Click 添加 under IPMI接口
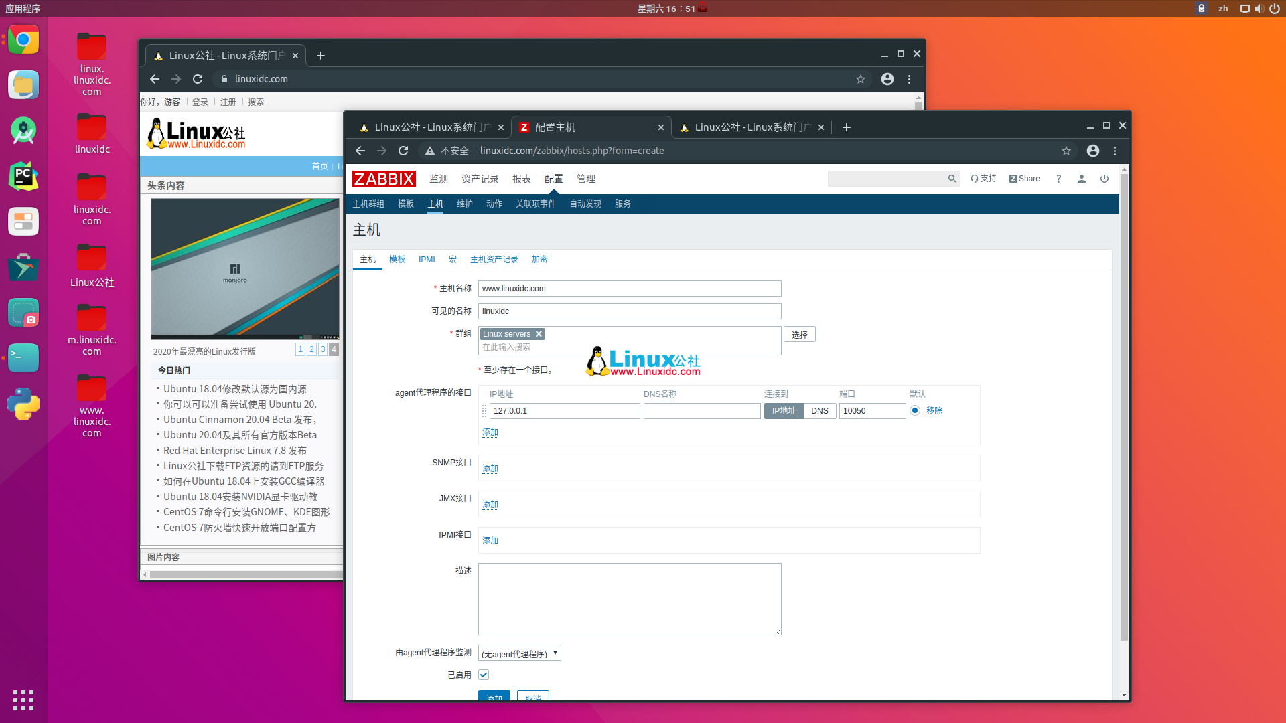 coord(490,540)
